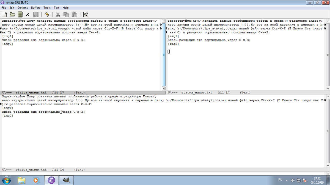Paste from the clipboard toolbar icon
The image size is (330, 185).
point(74,15)
